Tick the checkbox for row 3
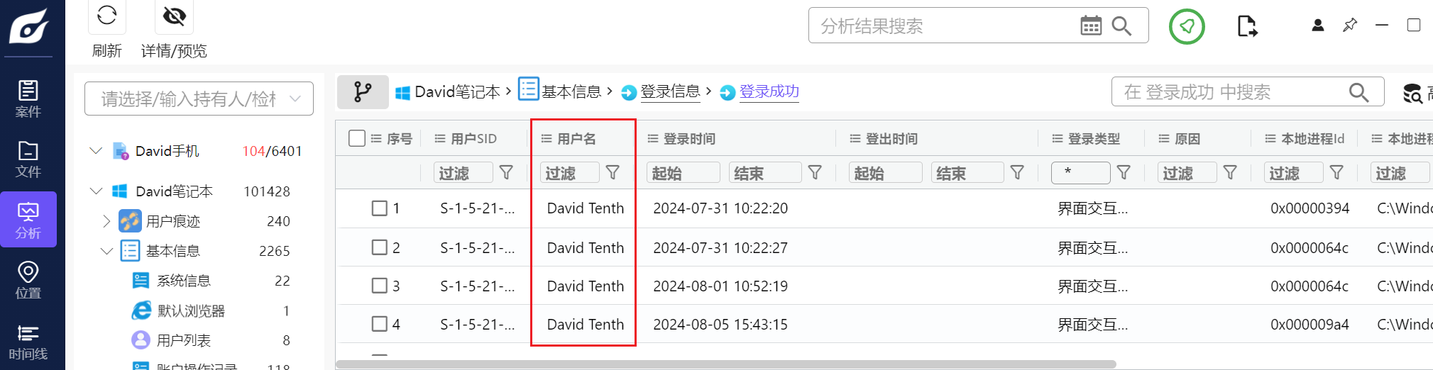The width and height of the screenshot is (1433, 370). click(380, 286)
